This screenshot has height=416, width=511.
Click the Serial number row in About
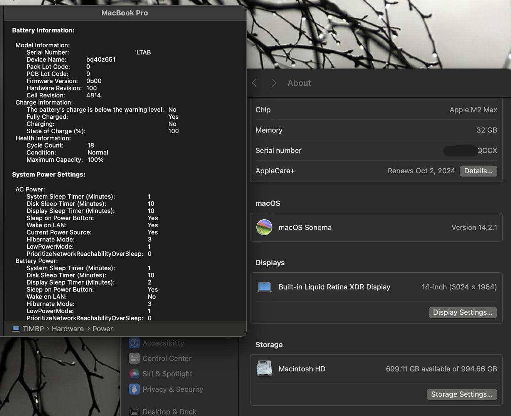[376, 151]
